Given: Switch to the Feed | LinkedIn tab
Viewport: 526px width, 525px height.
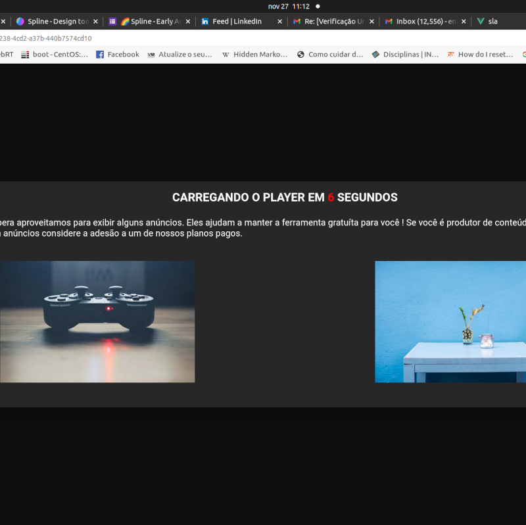Looking at the screenshot, I should pyautogui.click(x=237, y=22).
